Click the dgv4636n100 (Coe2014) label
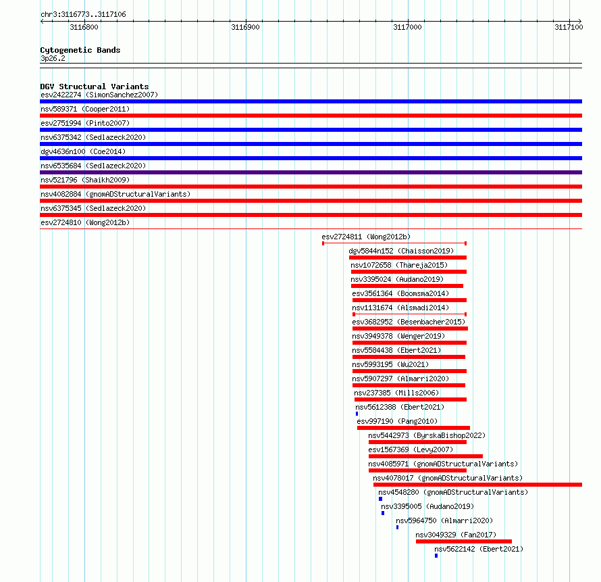Image resolution: width=601 pixels, height=582 pixels. coord(83,151)
